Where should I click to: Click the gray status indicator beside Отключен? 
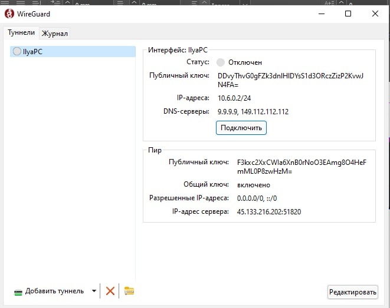(x=220, y=62)
